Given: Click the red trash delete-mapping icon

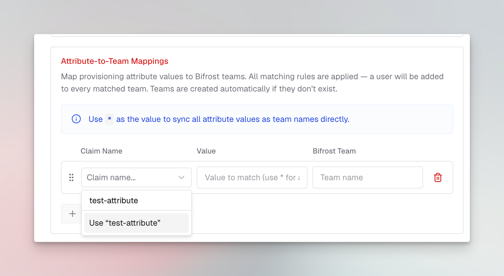Looking at the screenshot, I should click(438, 177).
